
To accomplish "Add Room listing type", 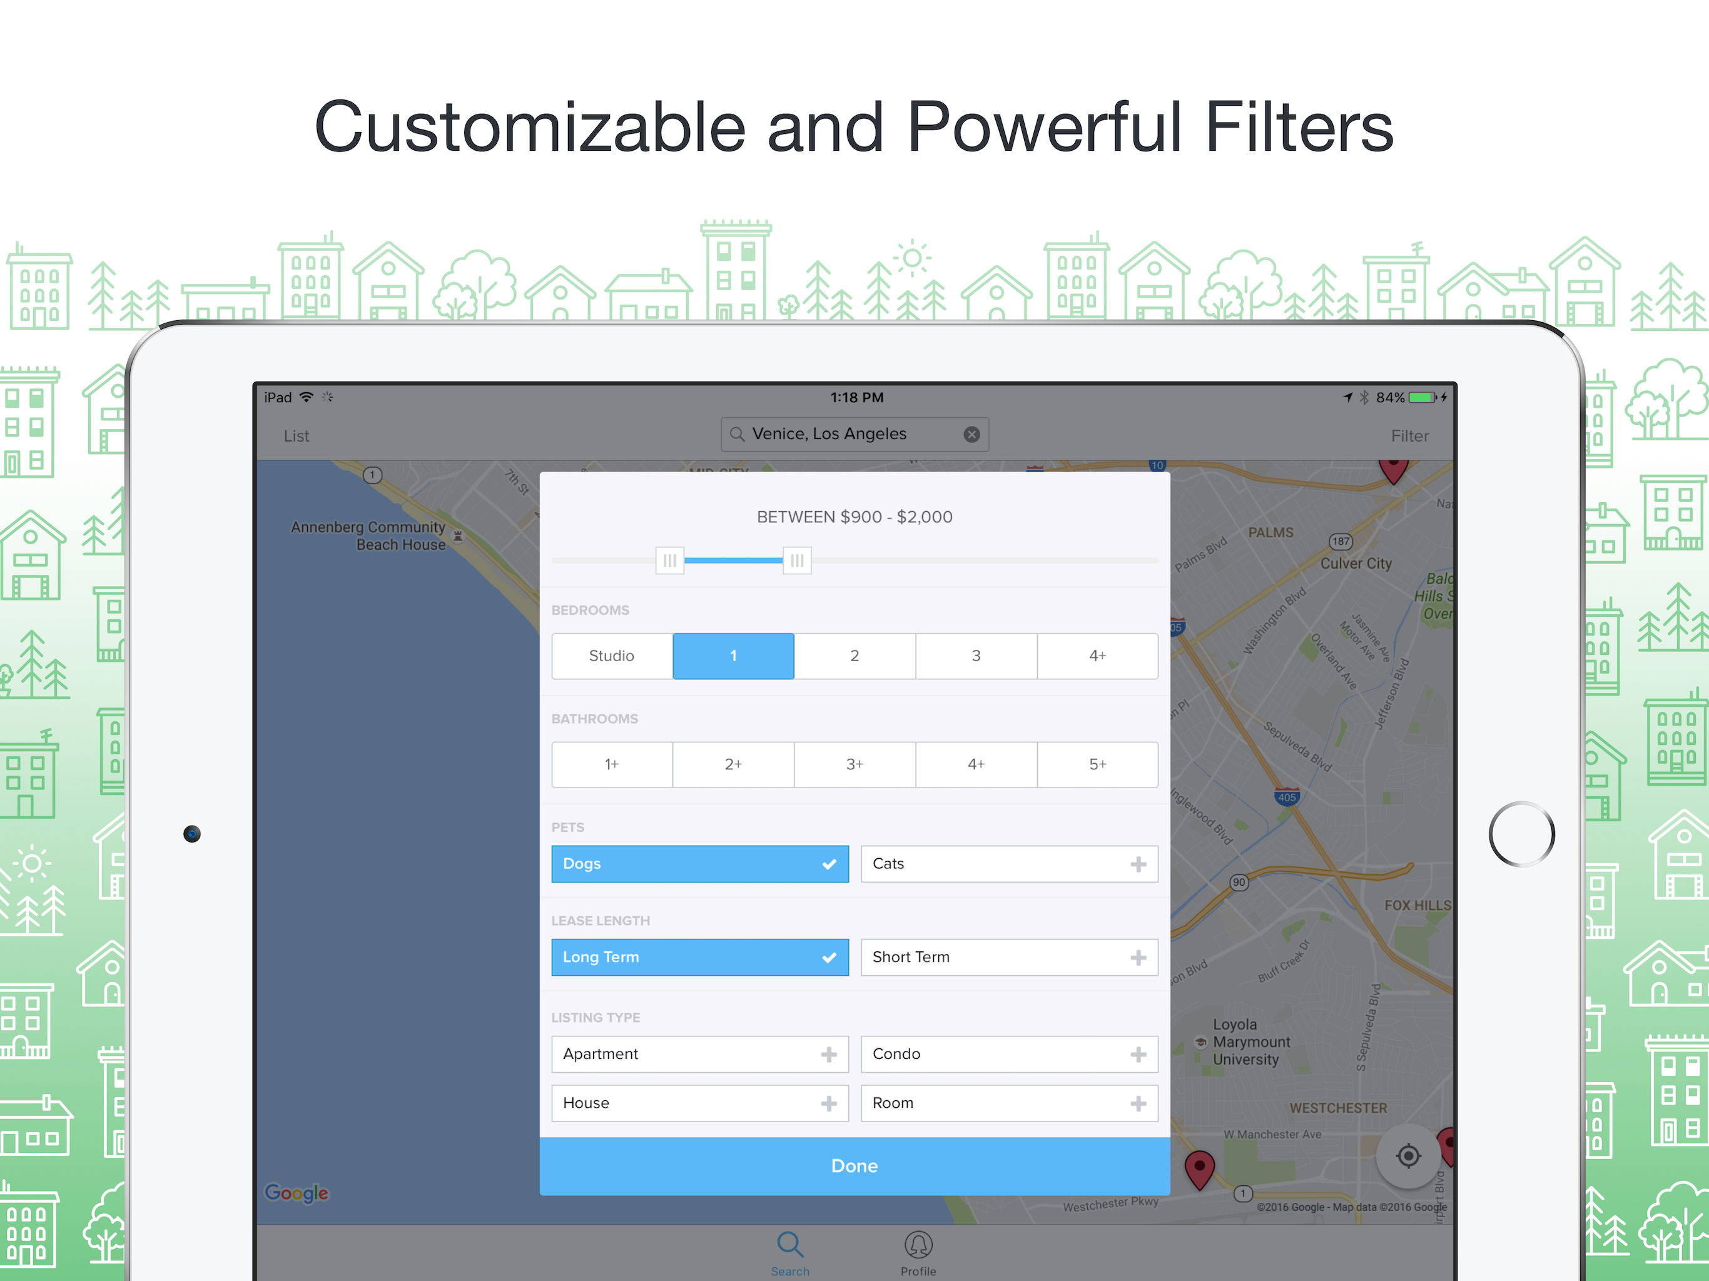I will (x=1009, y=1103).
